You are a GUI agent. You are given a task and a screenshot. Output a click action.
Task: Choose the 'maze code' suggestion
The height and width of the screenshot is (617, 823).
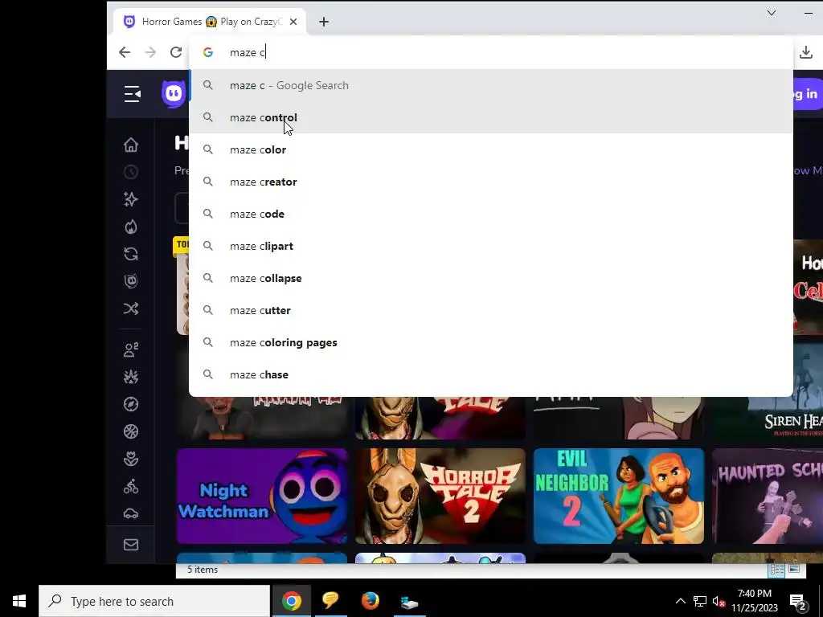[x=491, y=214]
